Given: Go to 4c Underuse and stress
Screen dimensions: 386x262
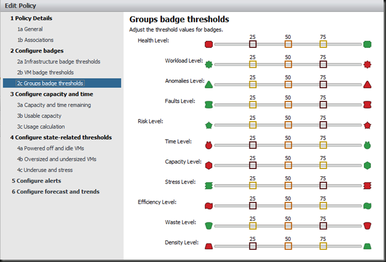Looking at the screenshot, I should click(x=45, y=170).
